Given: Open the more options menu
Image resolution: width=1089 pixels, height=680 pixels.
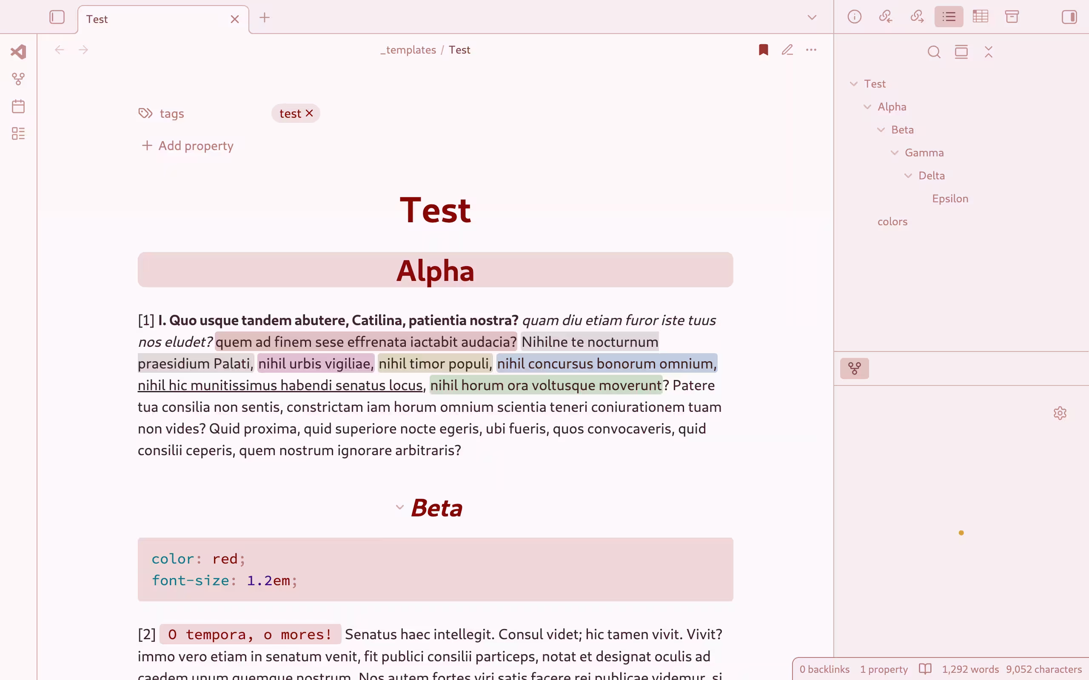Looking at the screenshot, I should click(x=811, y=50).
